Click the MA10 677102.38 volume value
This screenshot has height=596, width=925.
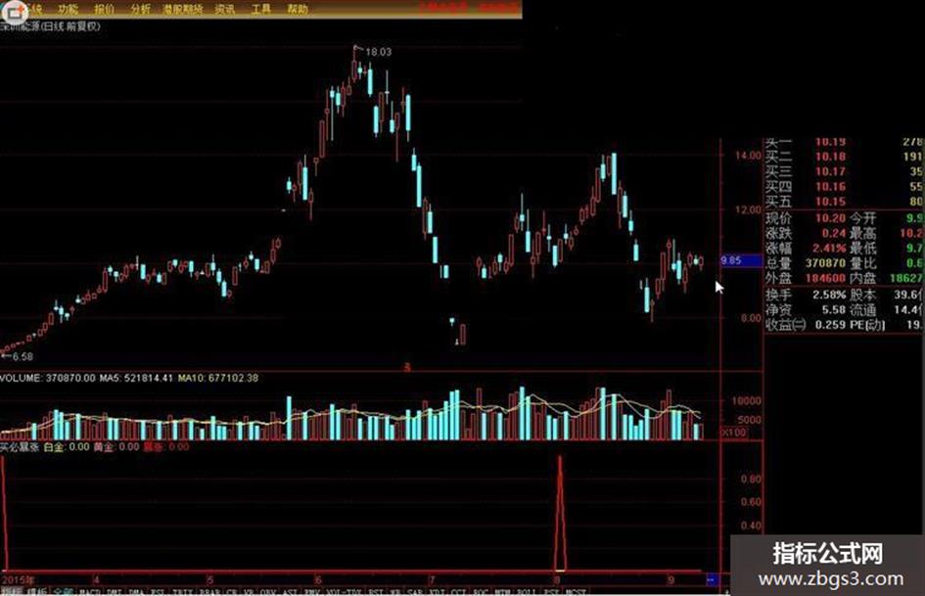point(218,378)
